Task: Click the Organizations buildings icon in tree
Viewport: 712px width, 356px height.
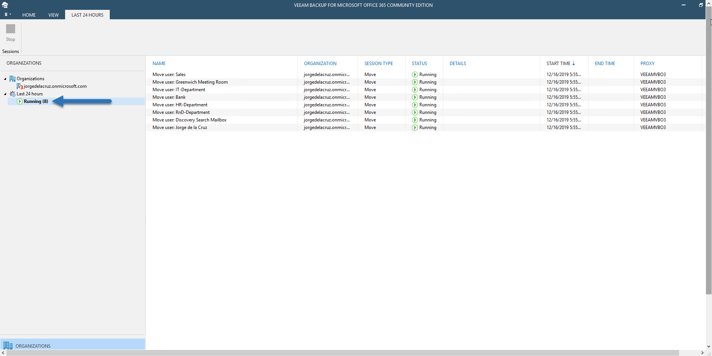Action: coord(12,79)
